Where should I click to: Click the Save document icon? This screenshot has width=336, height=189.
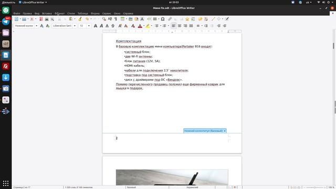(31, 19)
